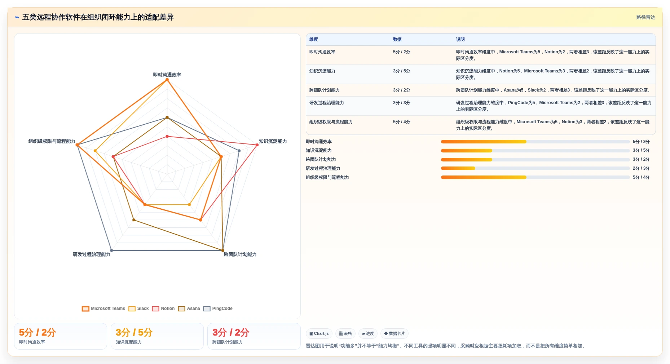The height and width of the screenshot is (364, 670).
Task: Toggle the Microsoft Teams legend swatch
Action: click(x=85, y=309)
